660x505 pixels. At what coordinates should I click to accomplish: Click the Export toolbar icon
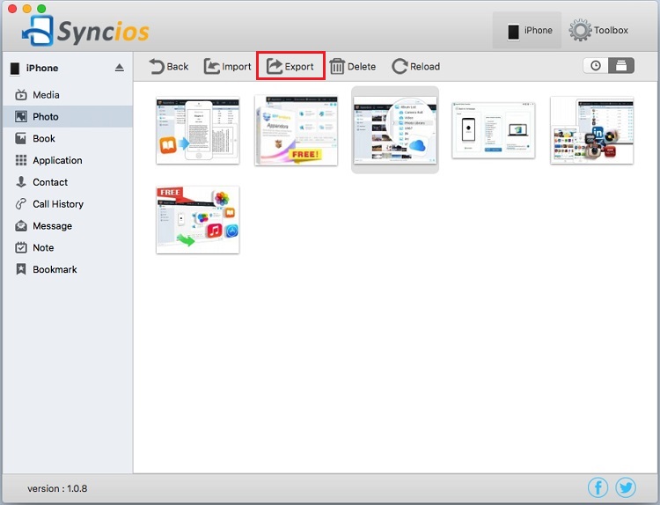275,67
